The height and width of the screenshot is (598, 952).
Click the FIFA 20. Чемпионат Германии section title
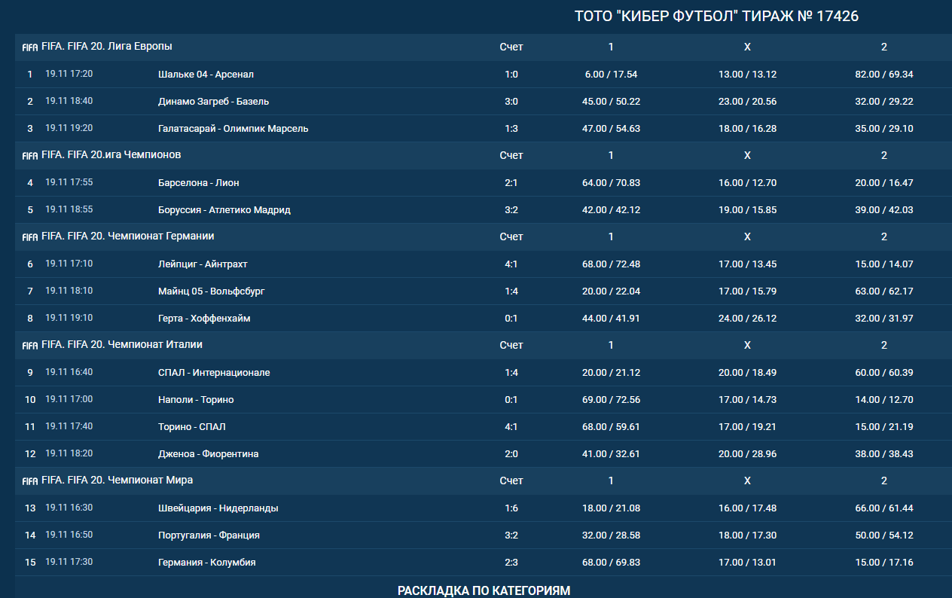[x=128, y=236]
